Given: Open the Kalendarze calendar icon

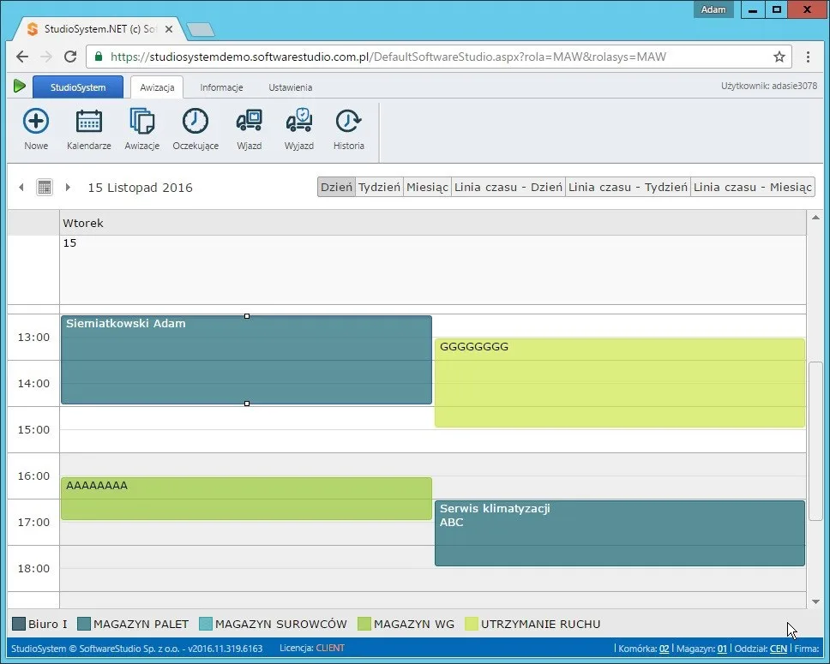Looking at the screenshot, I should click(x=89, y=121).
